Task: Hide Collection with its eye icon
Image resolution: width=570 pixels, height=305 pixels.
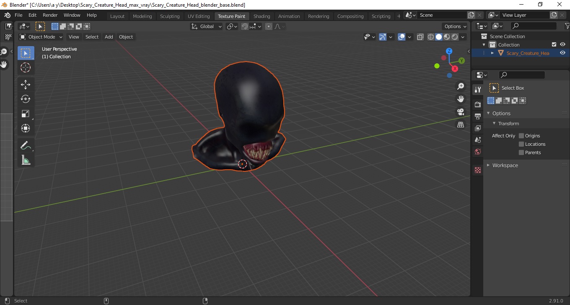Action: click(x=563, y=44)
